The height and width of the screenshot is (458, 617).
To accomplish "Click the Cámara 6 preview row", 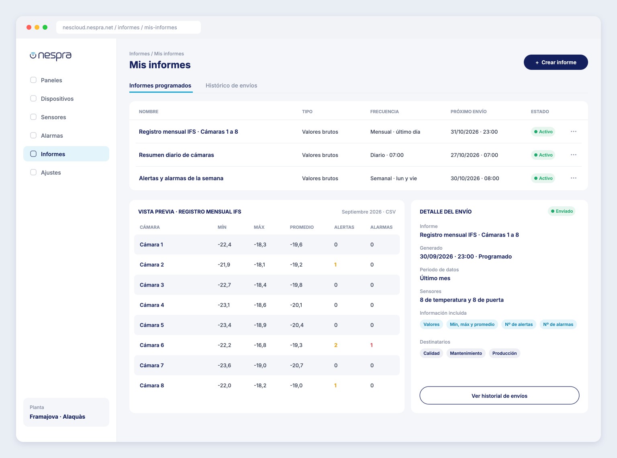I will click(x=267, y=345).
